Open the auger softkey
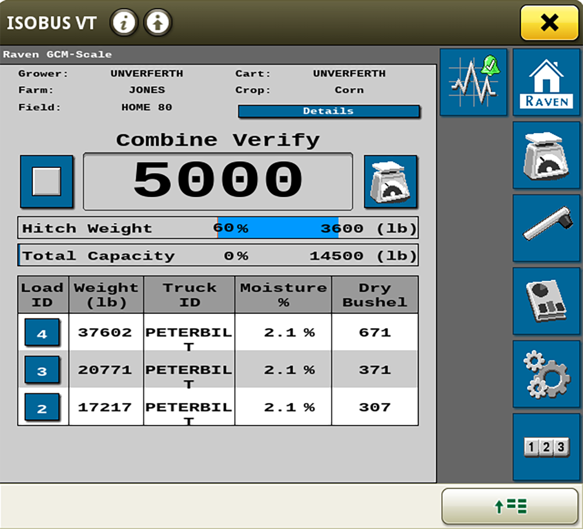The width and height of the screenshot is (583, 529). [546, 228]
